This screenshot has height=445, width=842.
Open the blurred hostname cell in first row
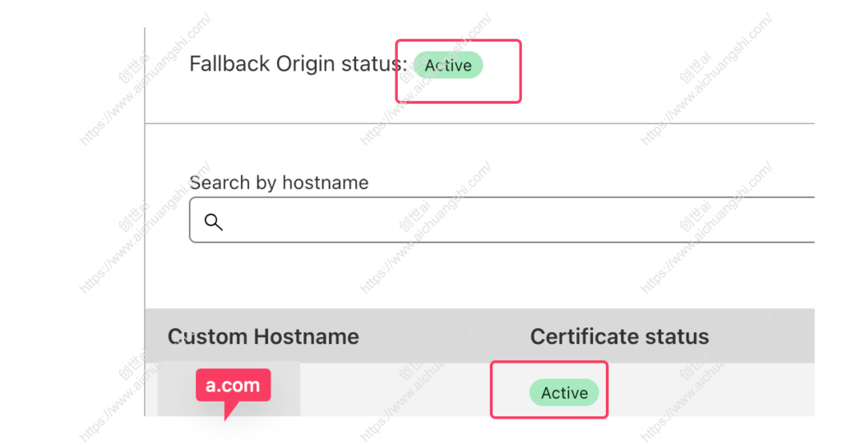[x=229, y=389]
